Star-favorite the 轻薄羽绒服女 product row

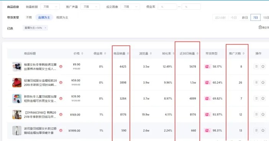[x=263, y=83]
